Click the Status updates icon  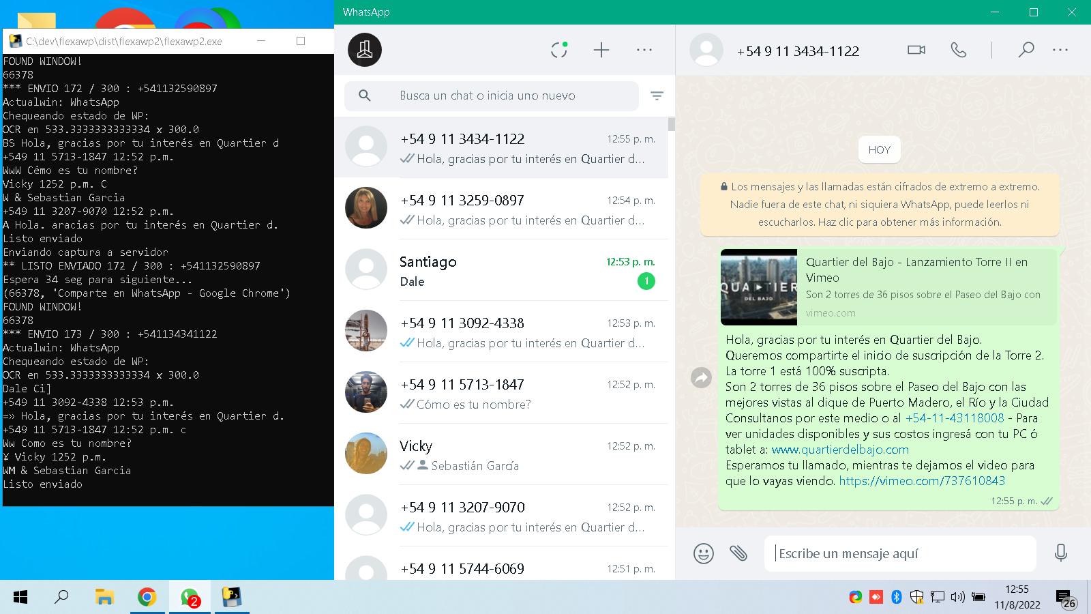[x=559, y=50]
